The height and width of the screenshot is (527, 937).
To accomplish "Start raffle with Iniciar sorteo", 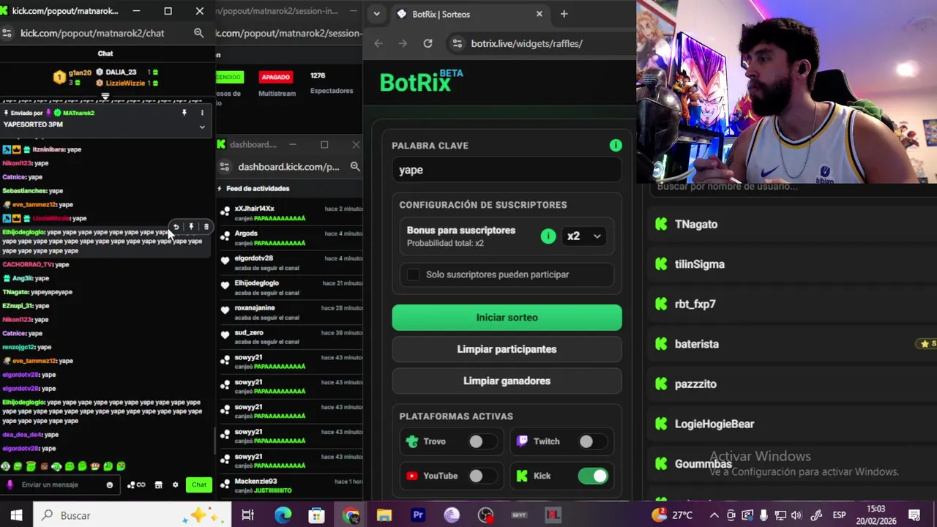I will 507,318.
